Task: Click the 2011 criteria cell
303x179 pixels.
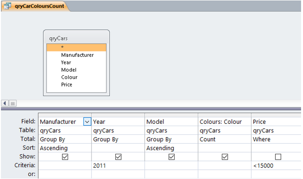Action: (118, 165)
